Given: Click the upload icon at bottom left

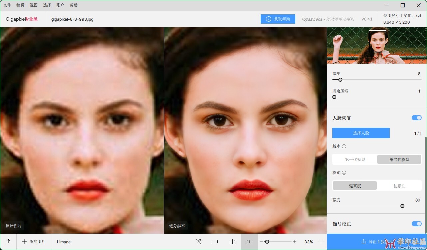Looking at the screenshot, I should click(x=8, y=242).
